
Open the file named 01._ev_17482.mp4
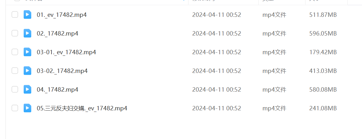pyautogui.click(x=62, y=15)
